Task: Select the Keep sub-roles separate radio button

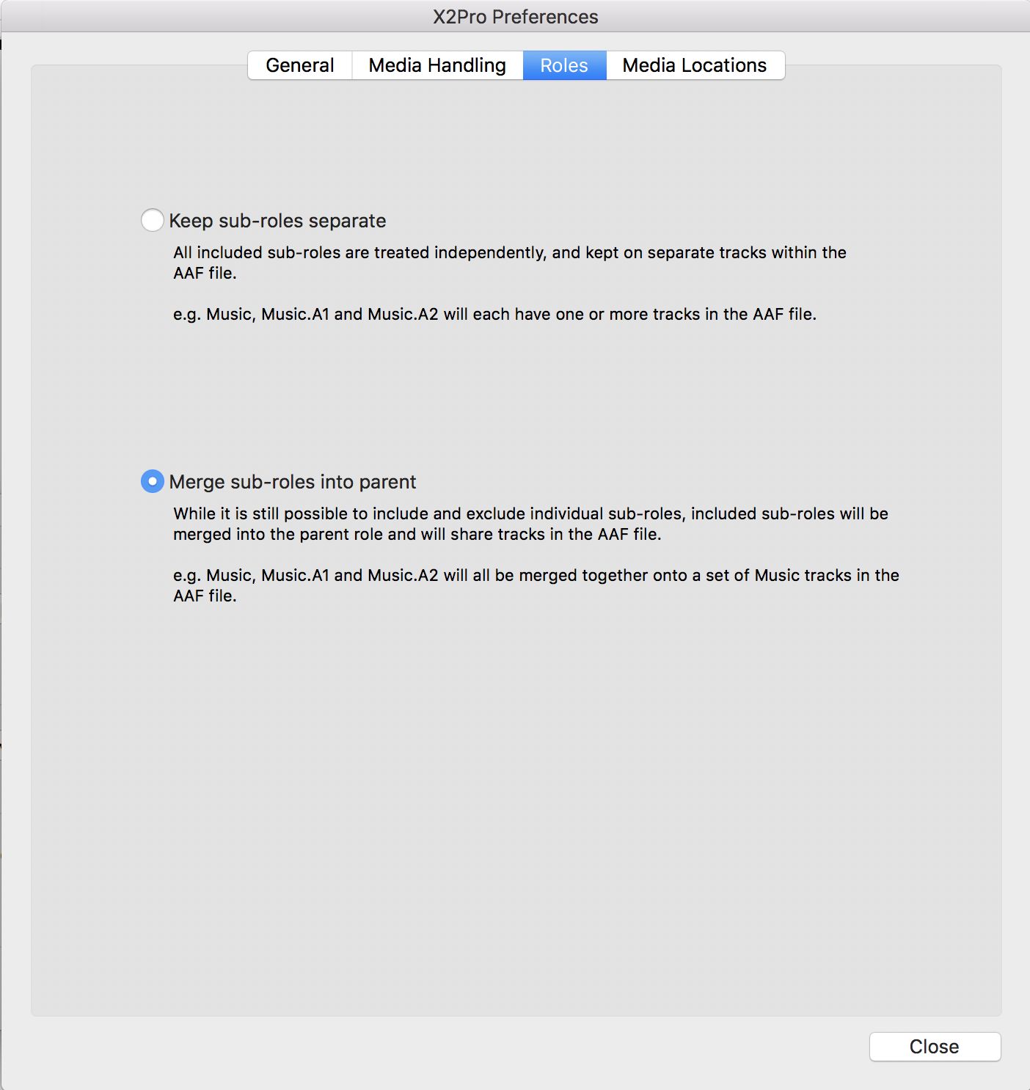Action: (x=152, y=220)
